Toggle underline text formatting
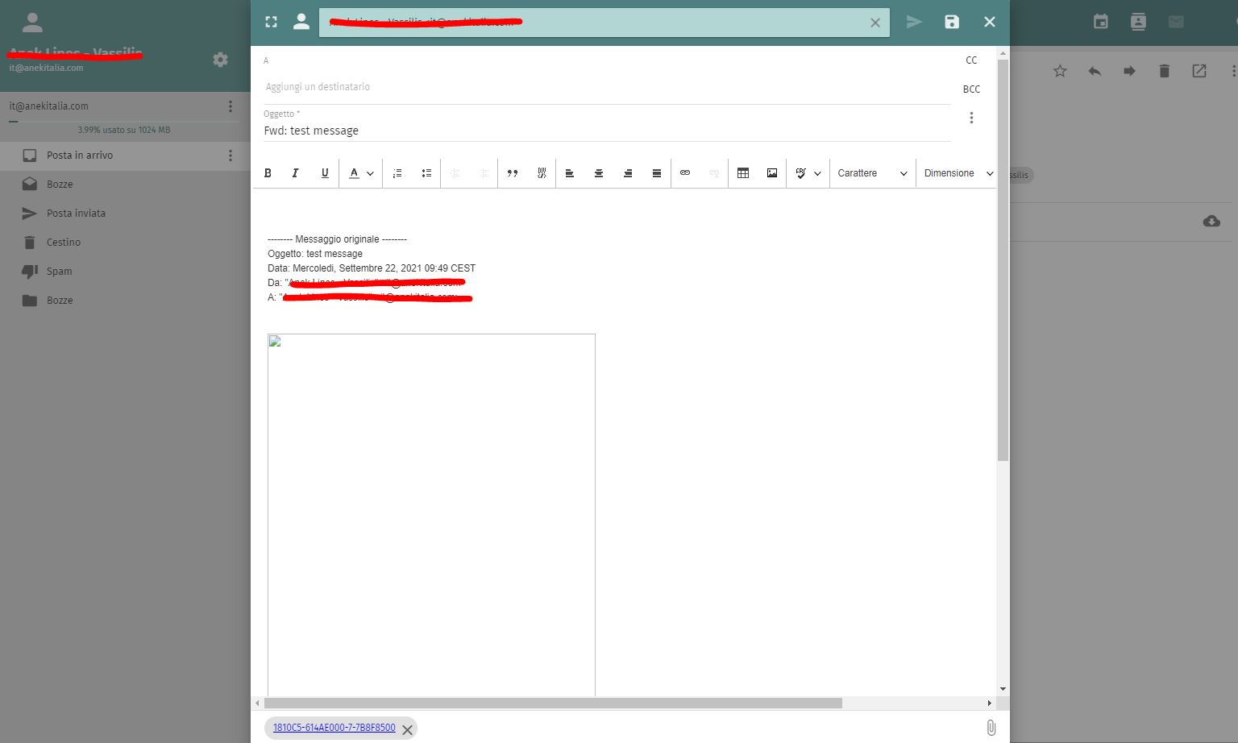The height and width of the screenshot is (743, 1238). [325, 173]
